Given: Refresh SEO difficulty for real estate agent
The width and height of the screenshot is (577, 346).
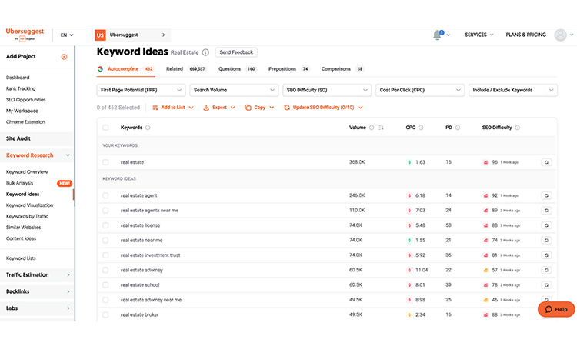Looking at the screenshot, I should coord(546,195).
